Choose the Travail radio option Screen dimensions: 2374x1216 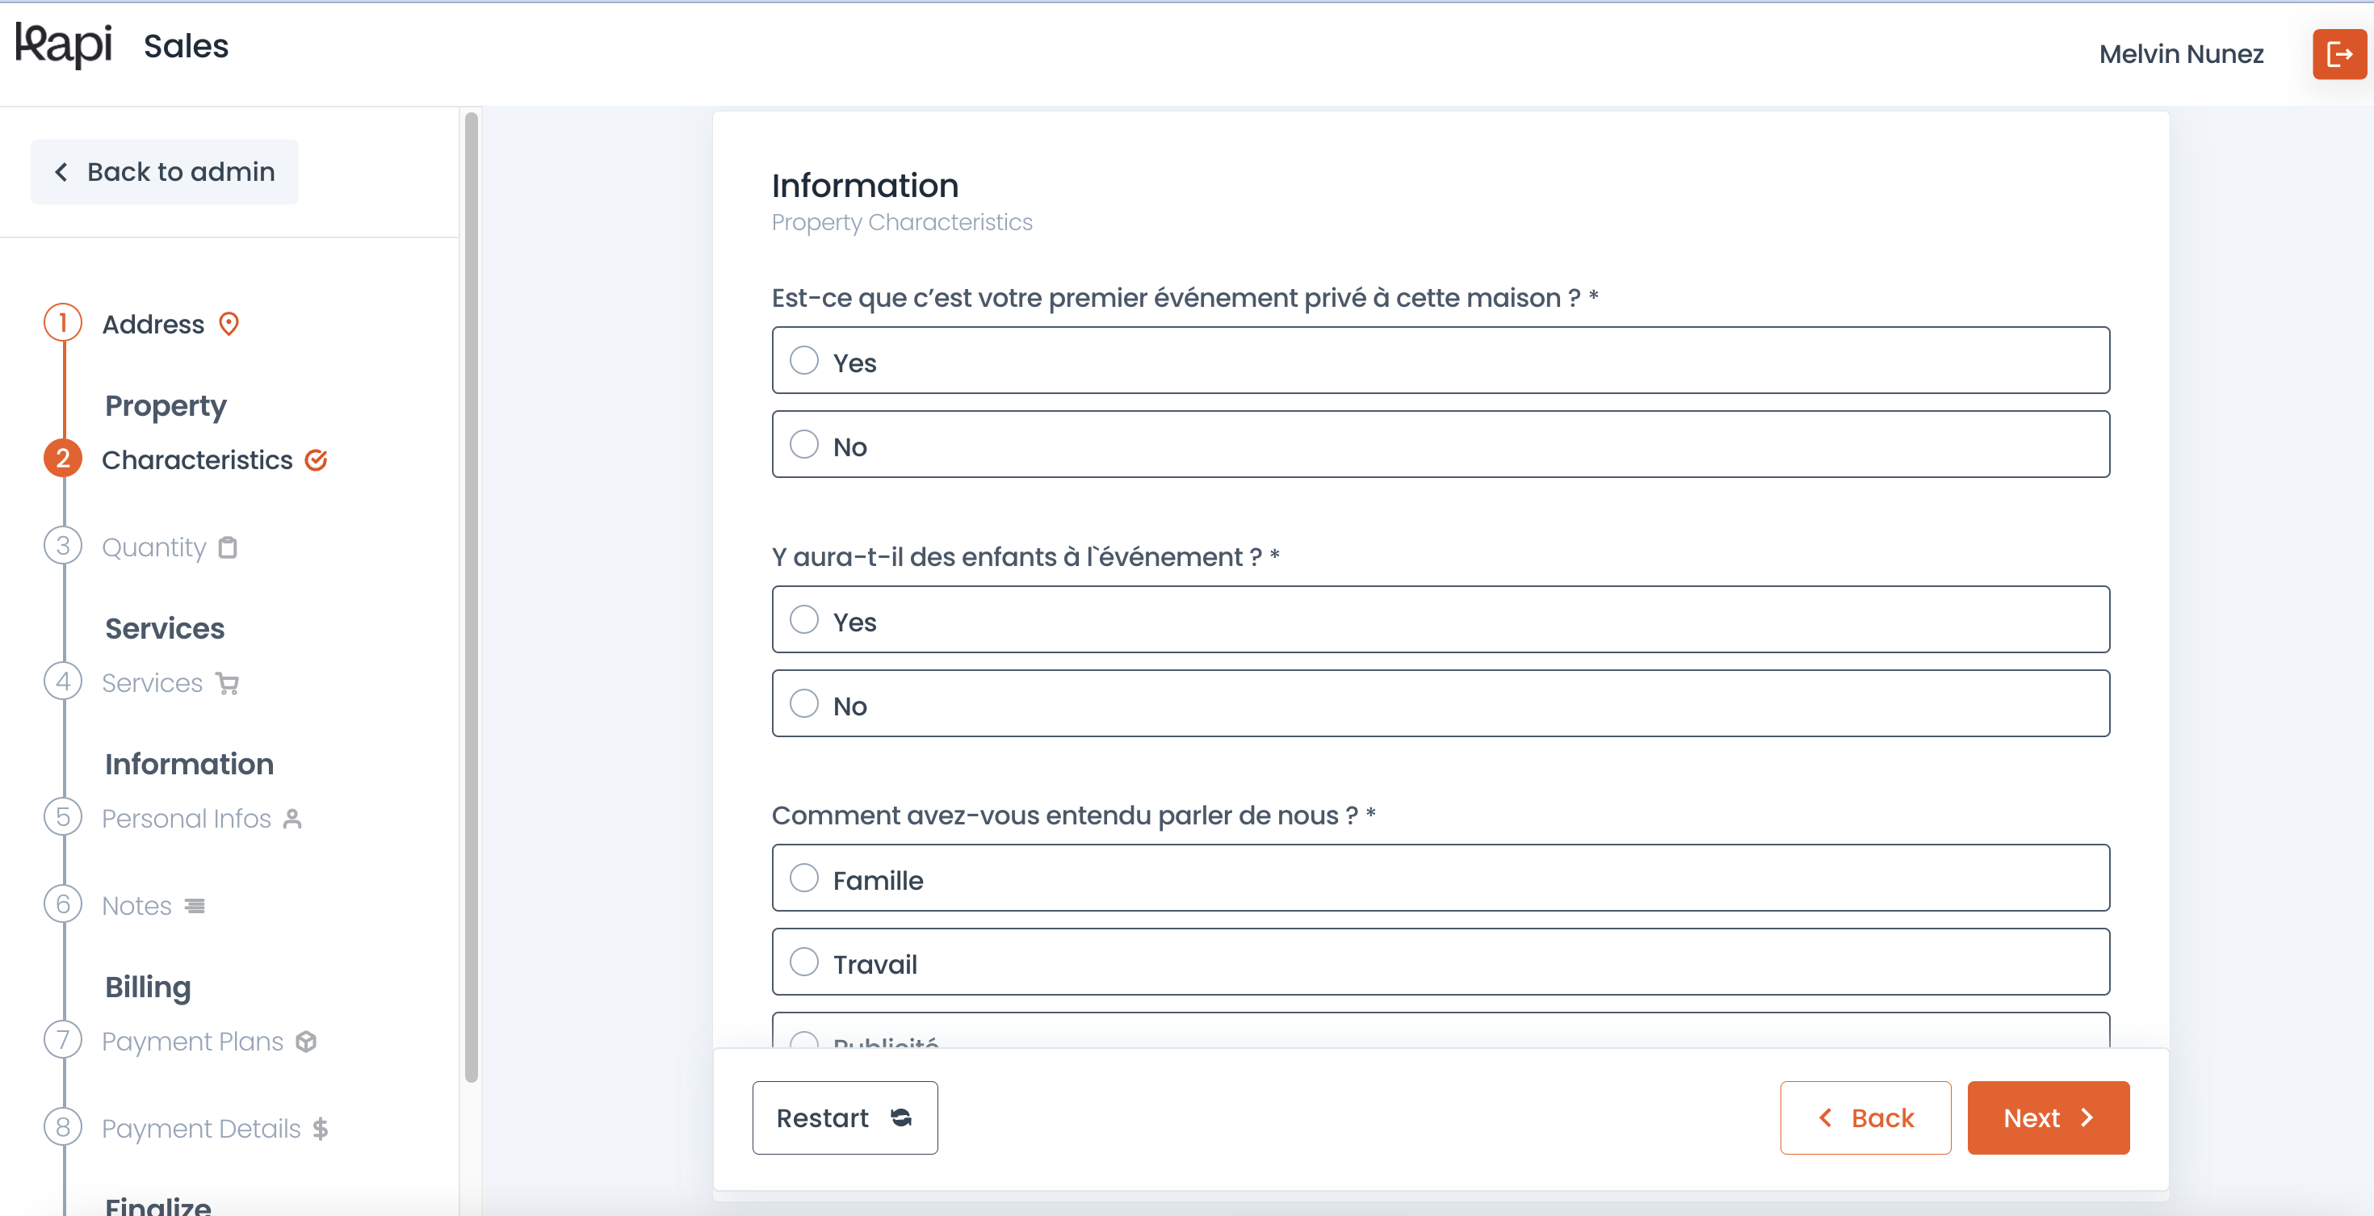click(x=1441, y=962)
